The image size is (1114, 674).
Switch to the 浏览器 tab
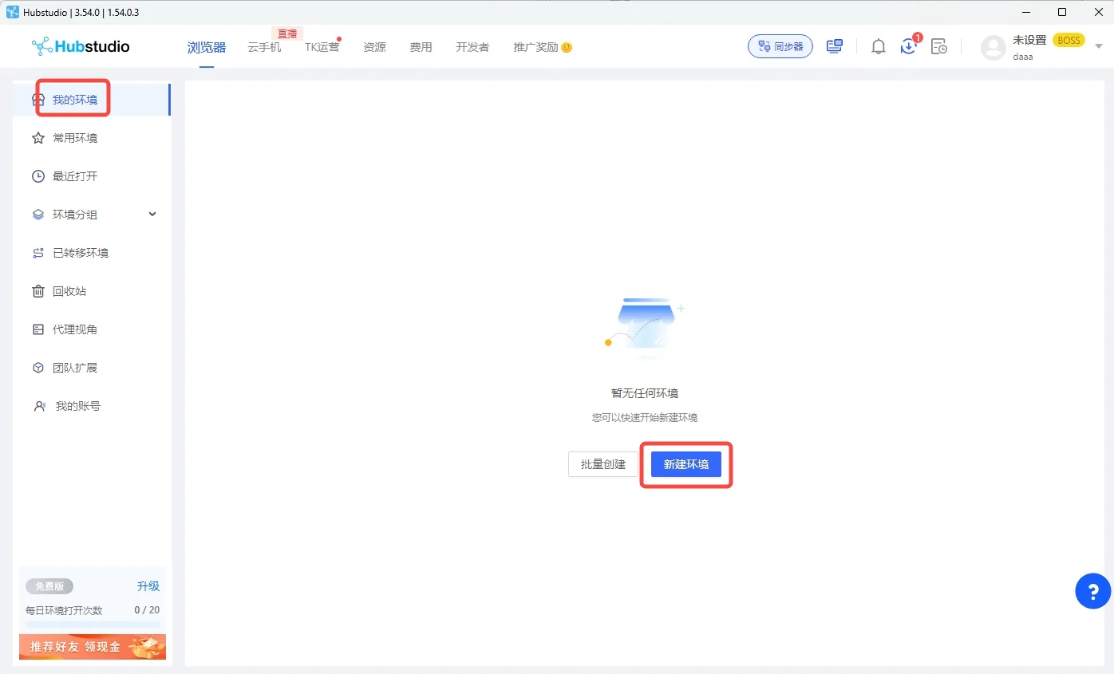tap(207, 47)
